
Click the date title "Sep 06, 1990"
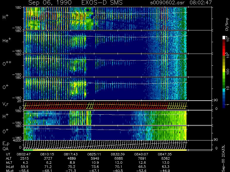[x=50, y=3]
